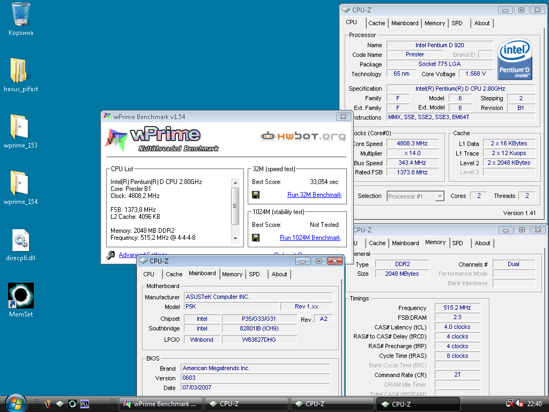Click the LPCIO value W83627DHG
Screen dimensions: 549x412
click(x=259, y=340)
